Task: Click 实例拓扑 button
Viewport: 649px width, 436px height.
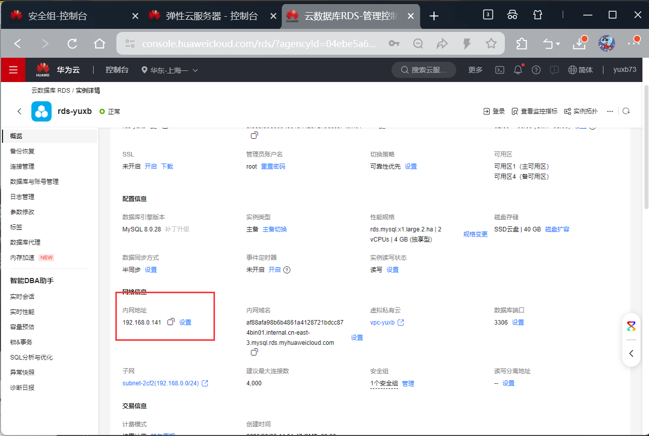Action: click(581, 111)
